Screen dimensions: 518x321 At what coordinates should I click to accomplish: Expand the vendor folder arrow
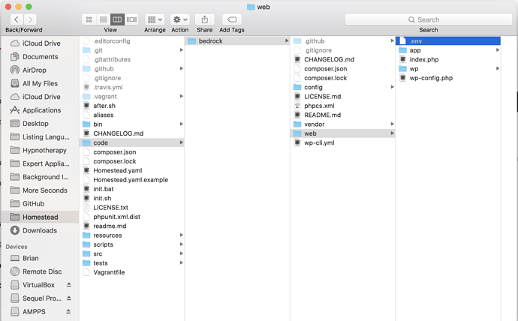[x=392, y=124]
